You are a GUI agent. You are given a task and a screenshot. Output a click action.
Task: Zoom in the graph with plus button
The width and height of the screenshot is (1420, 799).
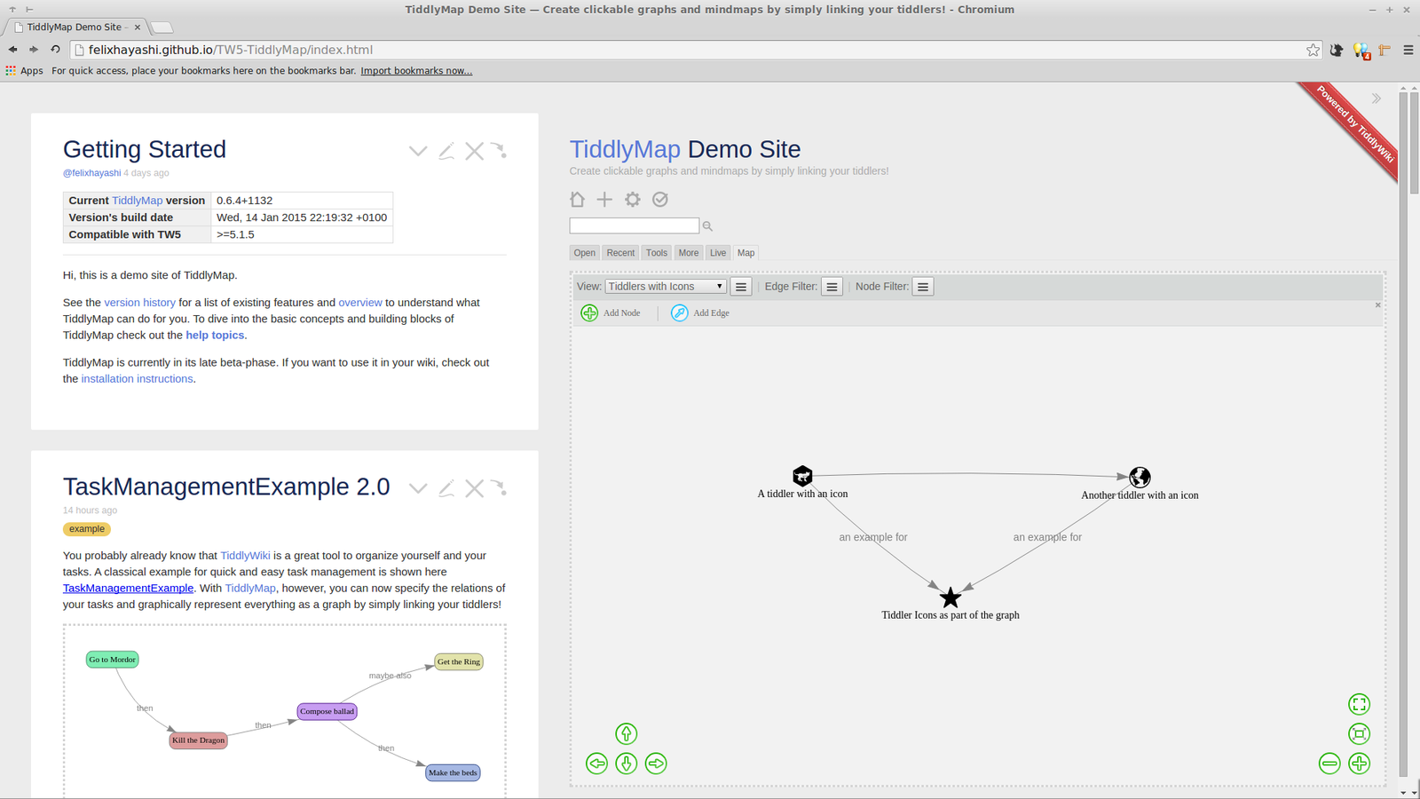[x=1360, y=763]
